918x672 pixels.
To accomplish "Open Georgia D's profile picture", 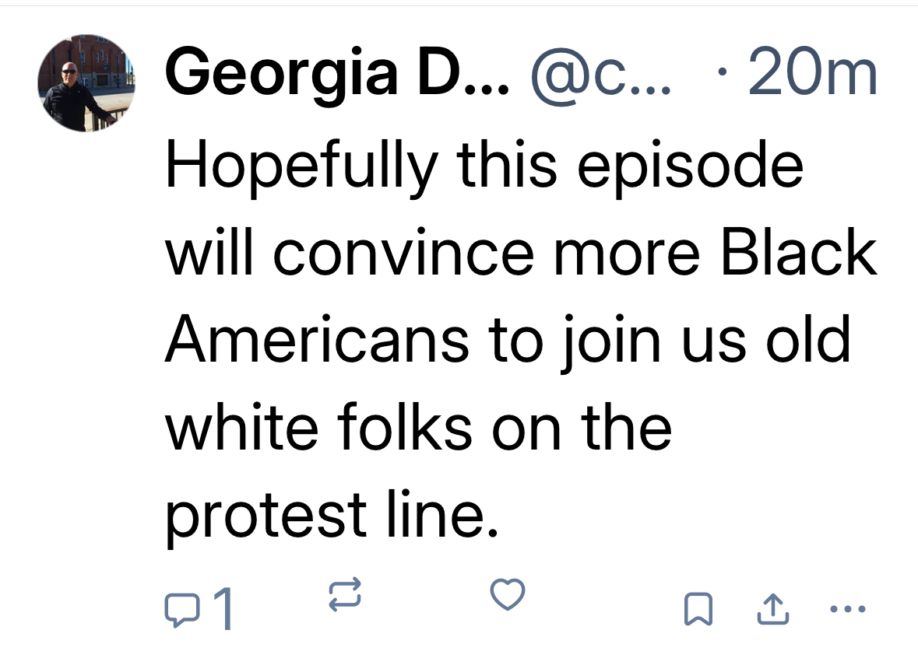I will coord(86,83).
